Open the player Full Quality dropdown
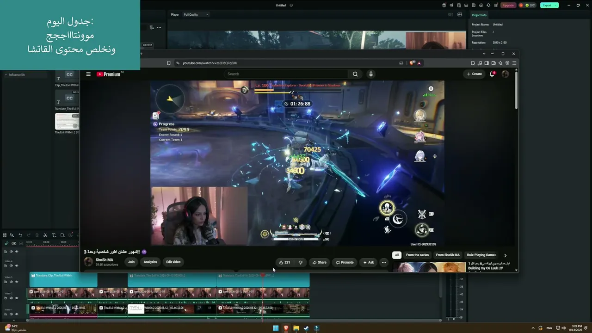The height and width of the screenshot is (333, 592). [x=196, y=14]
